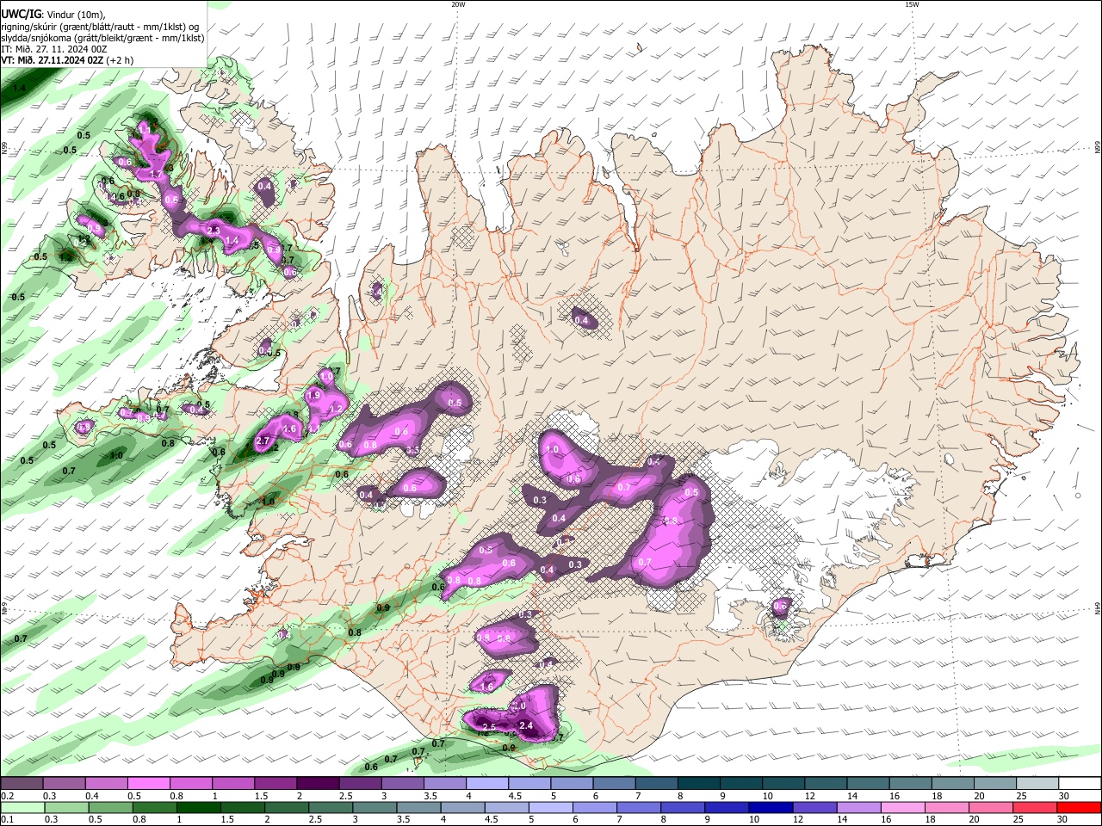Screen dimensions: 1102x826
Task: Select the bright pink 0.5–0.8 snow swatch
Action: pyautogui.click(x=148, y=783)
